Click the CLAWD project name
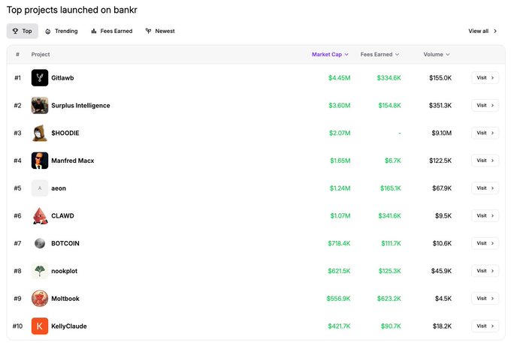511x346 pixels. (x=62, y=216)
